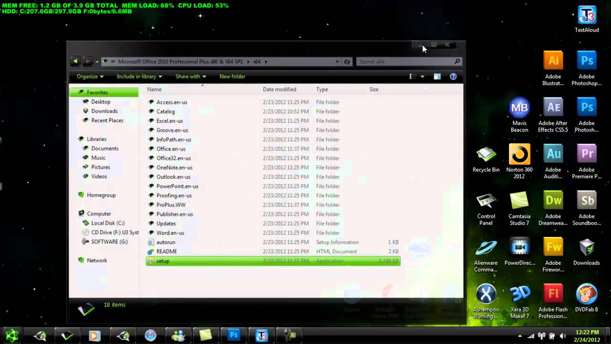The width and height of the screenshot is (611, 344).
Task: Select Network in navigation pane
Action: (96, 260)
